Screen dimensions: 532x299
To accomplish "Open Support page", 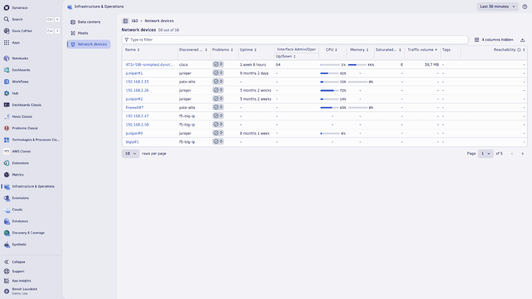I will click(x=18, y=272).
